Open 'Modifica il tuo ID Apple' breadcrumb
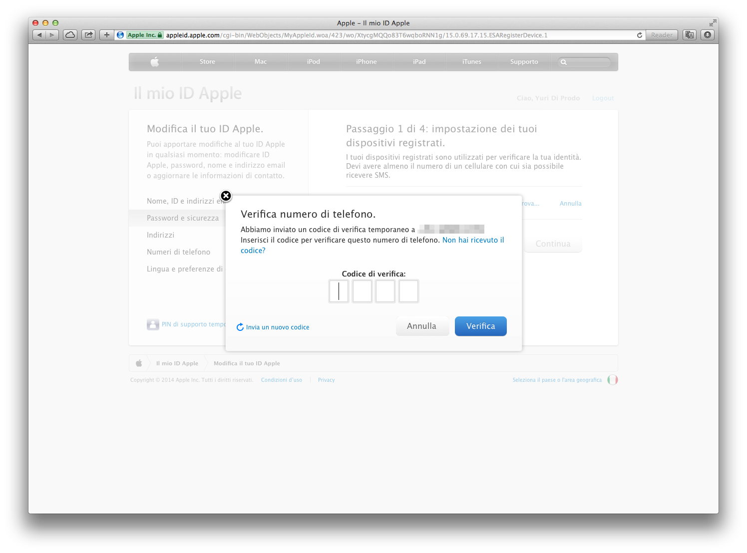This screenshot has width=747, height=553. 247,363
